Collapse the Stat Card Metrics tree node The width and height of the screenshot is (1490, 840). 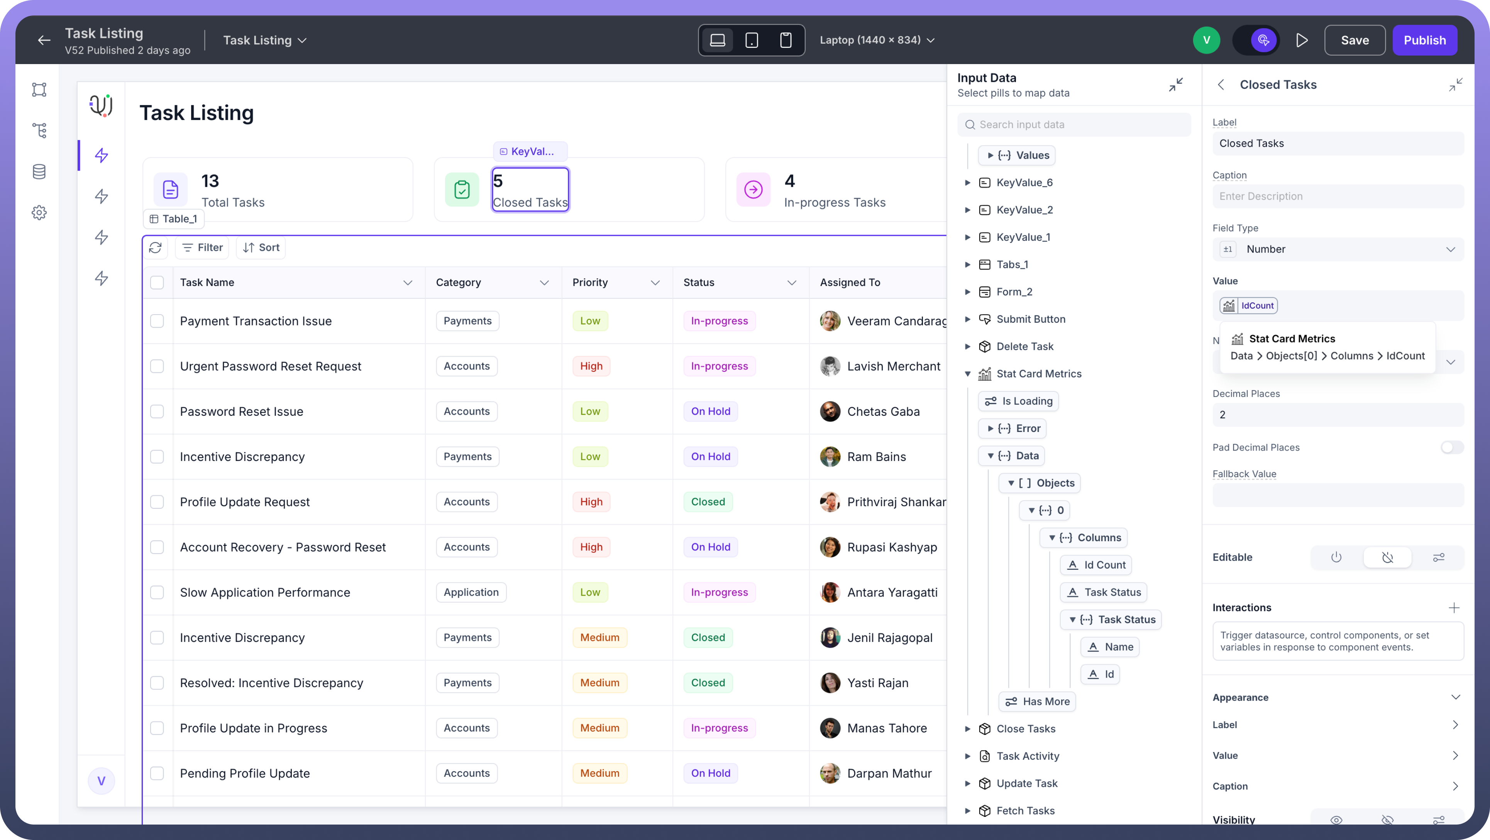967,374
